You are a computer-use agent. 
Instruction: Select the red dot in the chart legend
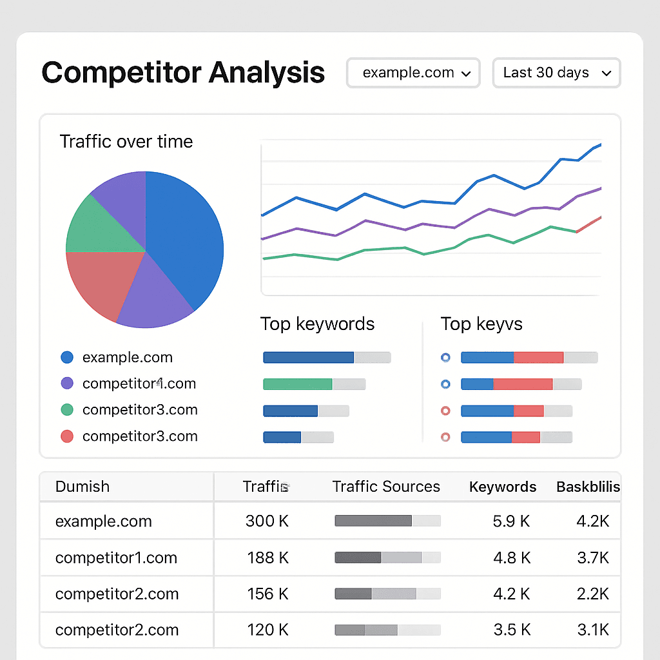[67, 436]
